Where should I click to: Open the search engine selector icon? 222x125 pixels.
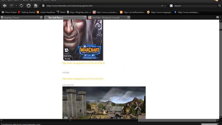[171, 6]
